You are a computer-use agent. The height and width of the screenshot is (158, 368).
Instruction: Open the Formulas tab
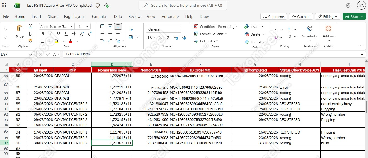coord(100,16)
